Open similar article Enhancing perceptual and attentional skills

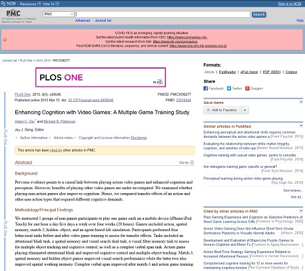click(249, 135)
